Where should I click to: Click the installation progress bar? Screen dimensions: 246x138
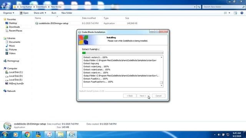(123, 53)
